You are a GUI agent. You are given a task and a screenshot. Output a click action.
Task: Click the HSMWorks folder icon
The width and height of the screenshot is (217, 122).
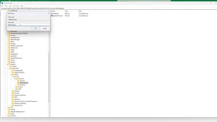tap(9, 11)
